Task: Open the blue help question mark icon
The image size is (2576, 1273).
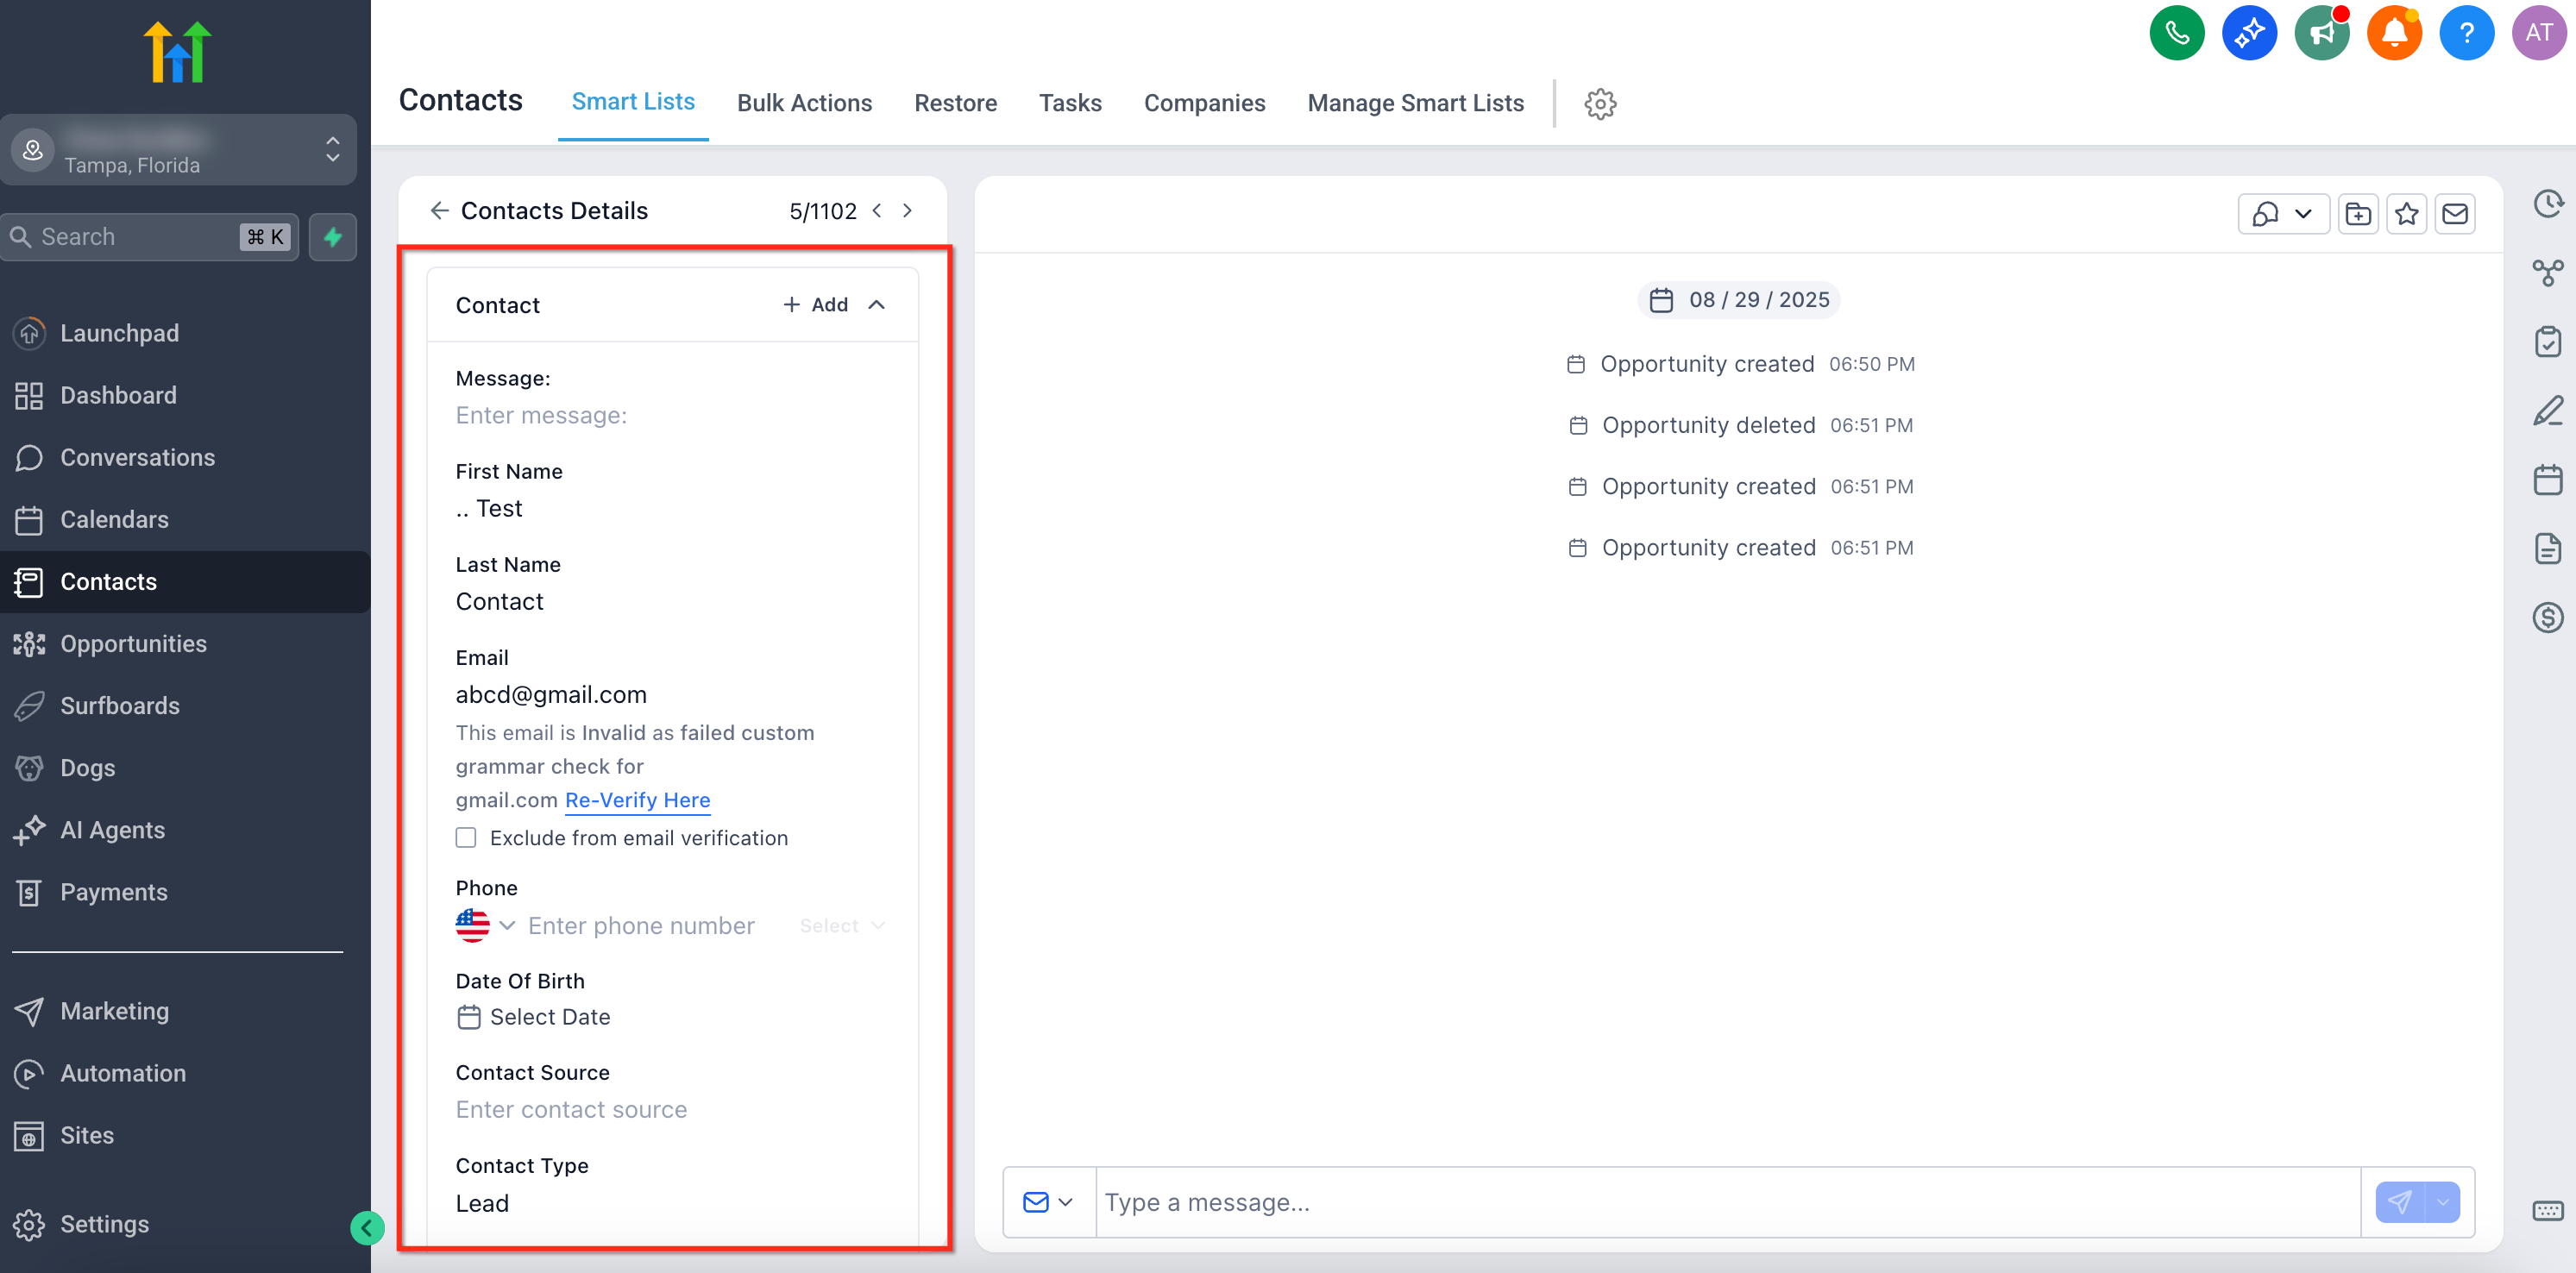Action: [2466, 34]
